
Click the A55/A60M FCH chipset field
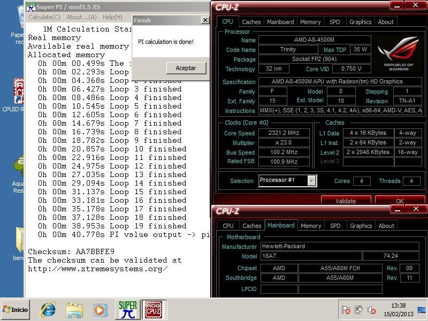[x=340, y=268]
